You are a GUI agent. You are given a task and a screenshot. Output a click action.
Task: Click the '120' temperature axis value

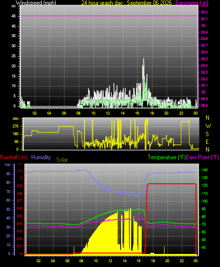[x=205, y=185]
